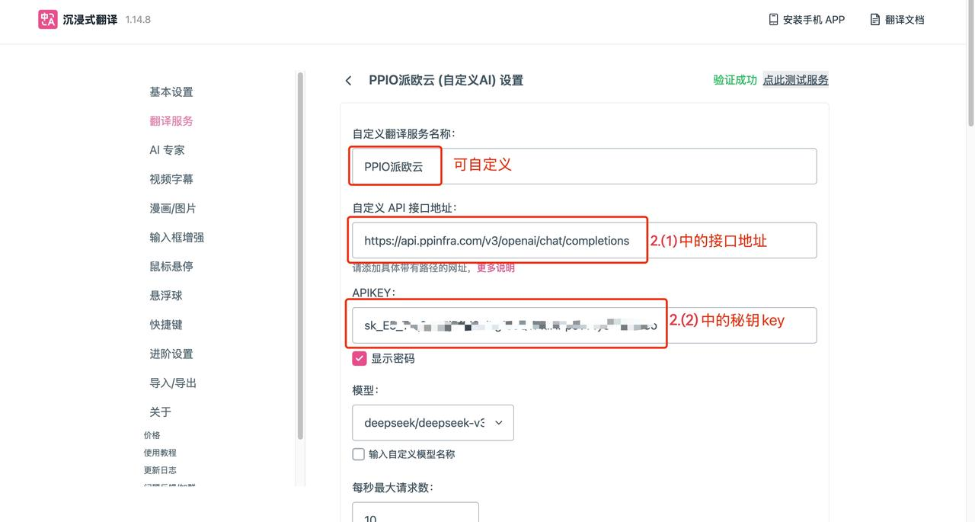Viewport: 975px width, 522px height.
Task: Click the page vertical scrollbar on the right
Action: click(970, 65)
